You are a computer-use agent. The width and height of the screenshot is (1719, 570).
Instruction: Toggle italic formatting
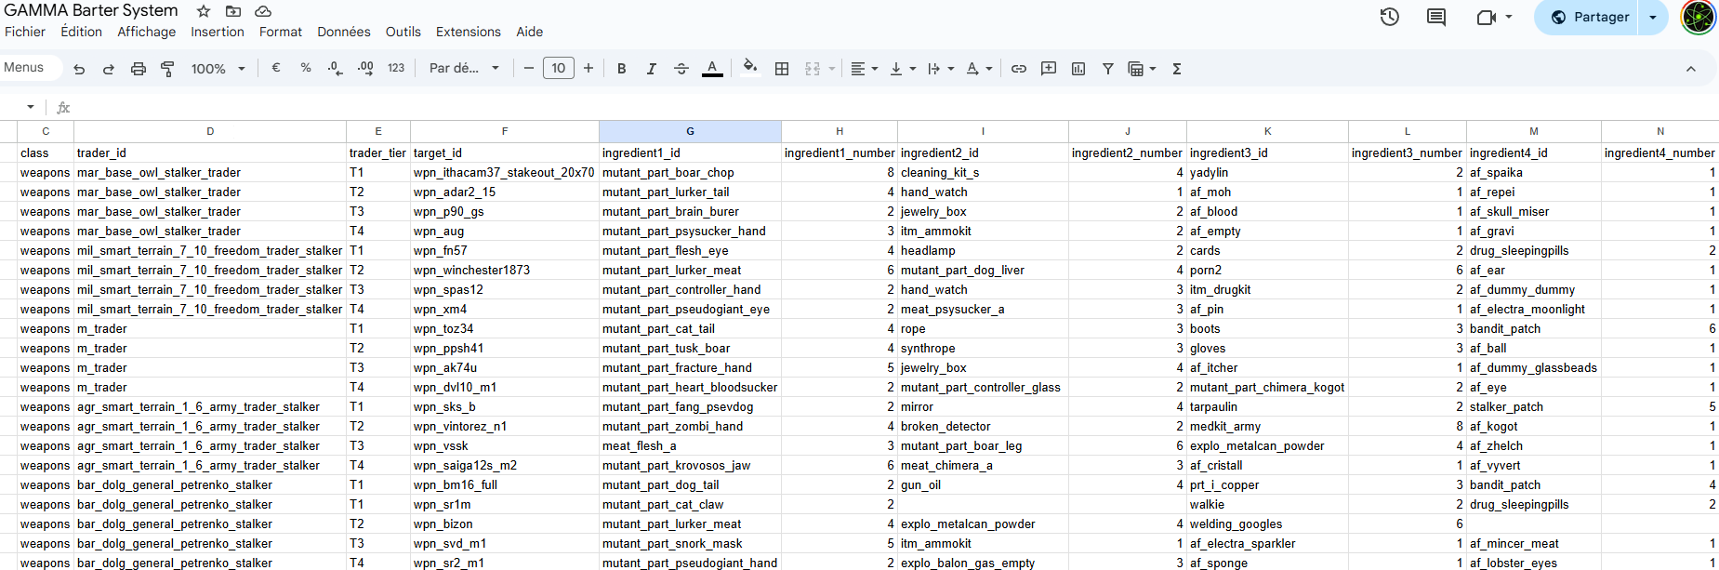pyautogui.click(x=652, y=68)
